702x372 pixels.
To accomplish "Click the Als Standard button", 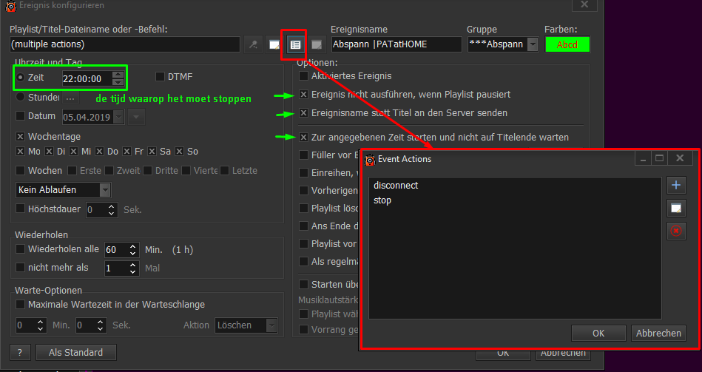I will pos(75,352).
